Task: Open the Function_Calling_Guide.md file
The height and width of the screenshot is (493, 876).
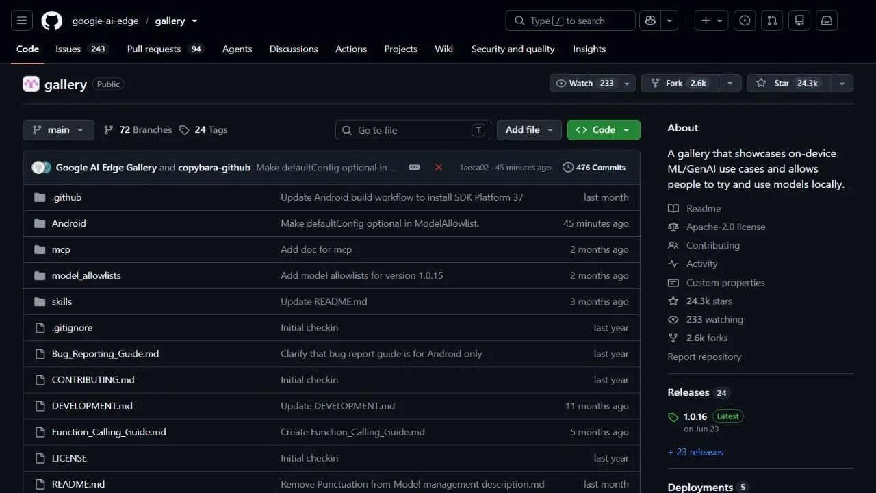Action: pos(109,432)
